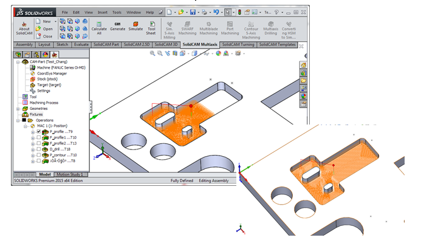
Task: Open the New button dropdown arrow
Action: (55, 21)
